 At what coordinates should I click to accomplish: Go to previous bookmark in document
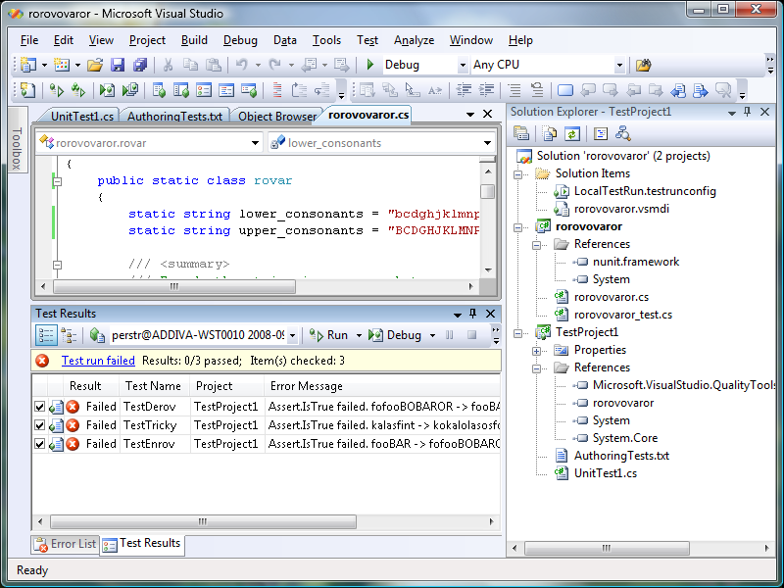[587, 90]
